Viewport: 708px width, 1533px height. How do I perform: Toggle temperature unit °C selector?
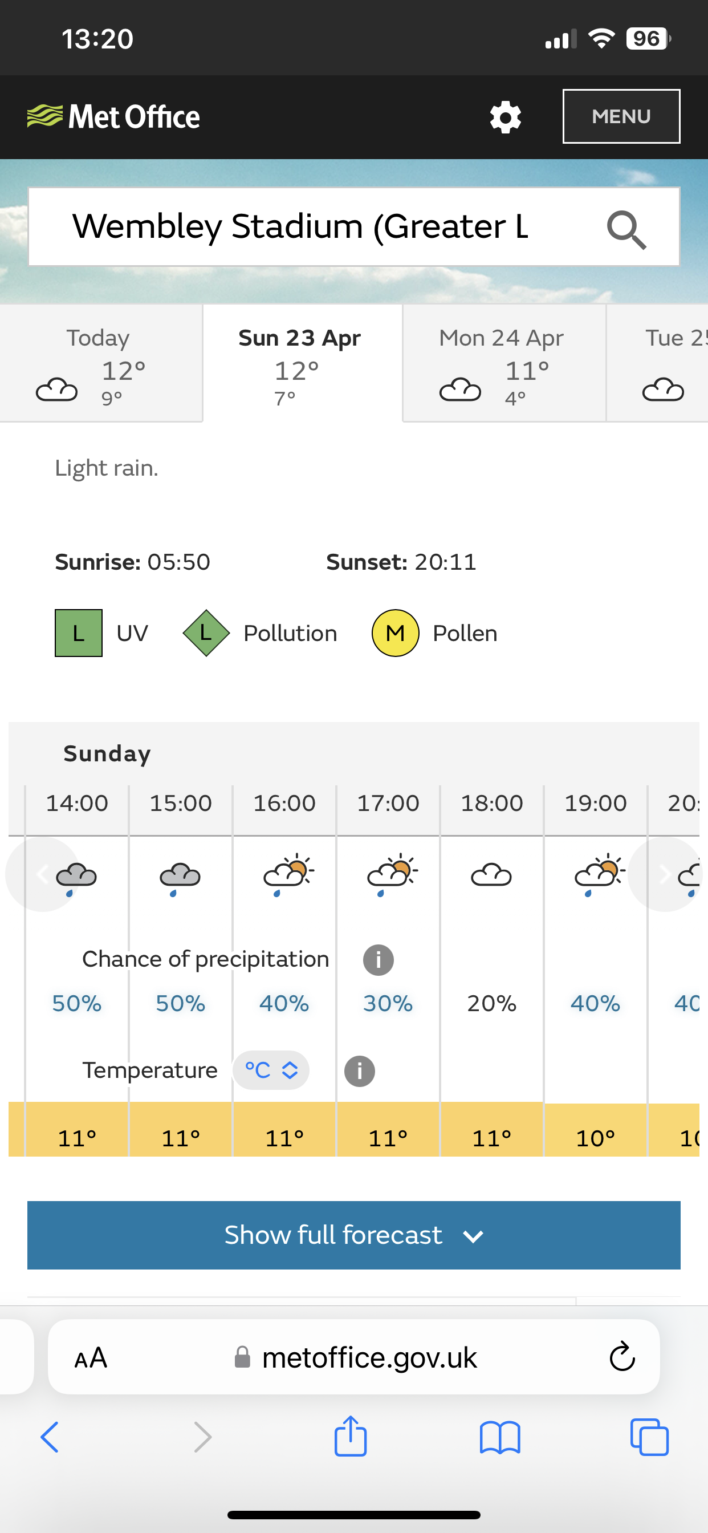pos(271,1070)
